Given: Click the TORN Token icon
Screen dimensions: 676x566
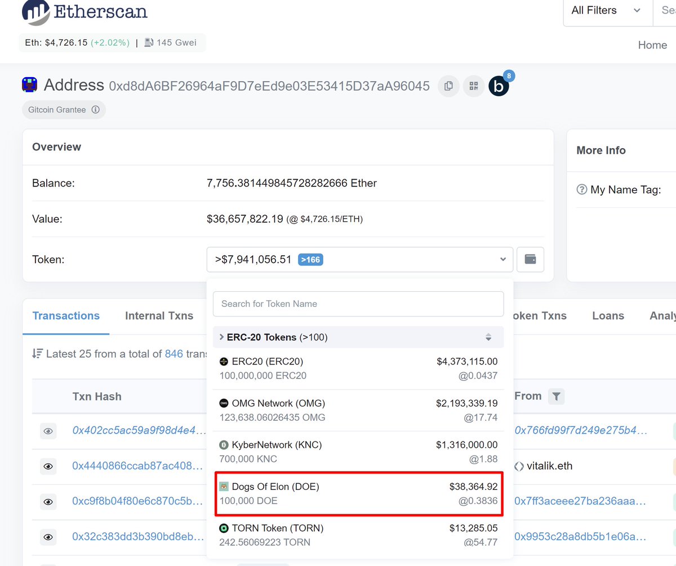Looking at the screenshot, I should [x=224, y=528].
